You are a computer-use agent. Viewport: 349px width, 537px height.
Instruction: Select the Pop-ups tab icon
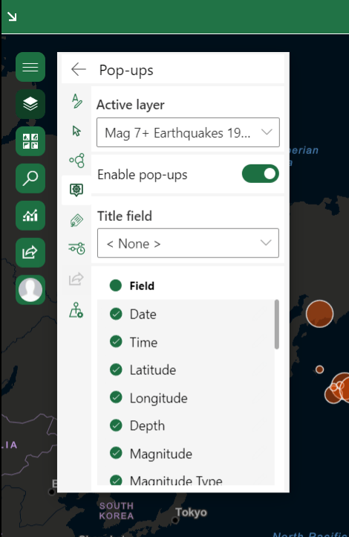[x=76, y=190]
